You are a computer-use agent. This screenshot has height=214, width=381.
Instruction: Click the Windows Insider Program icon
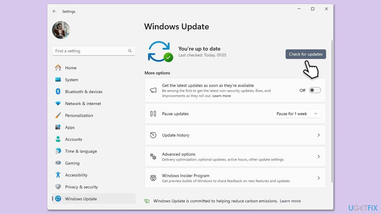[153, 178]
